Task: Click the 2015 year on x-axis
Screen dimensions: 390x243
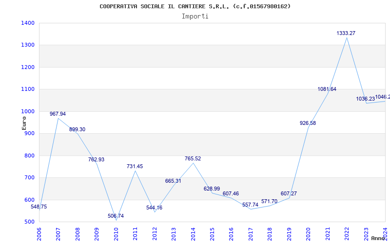Action: pyautogui.click(x=212, y=234)
